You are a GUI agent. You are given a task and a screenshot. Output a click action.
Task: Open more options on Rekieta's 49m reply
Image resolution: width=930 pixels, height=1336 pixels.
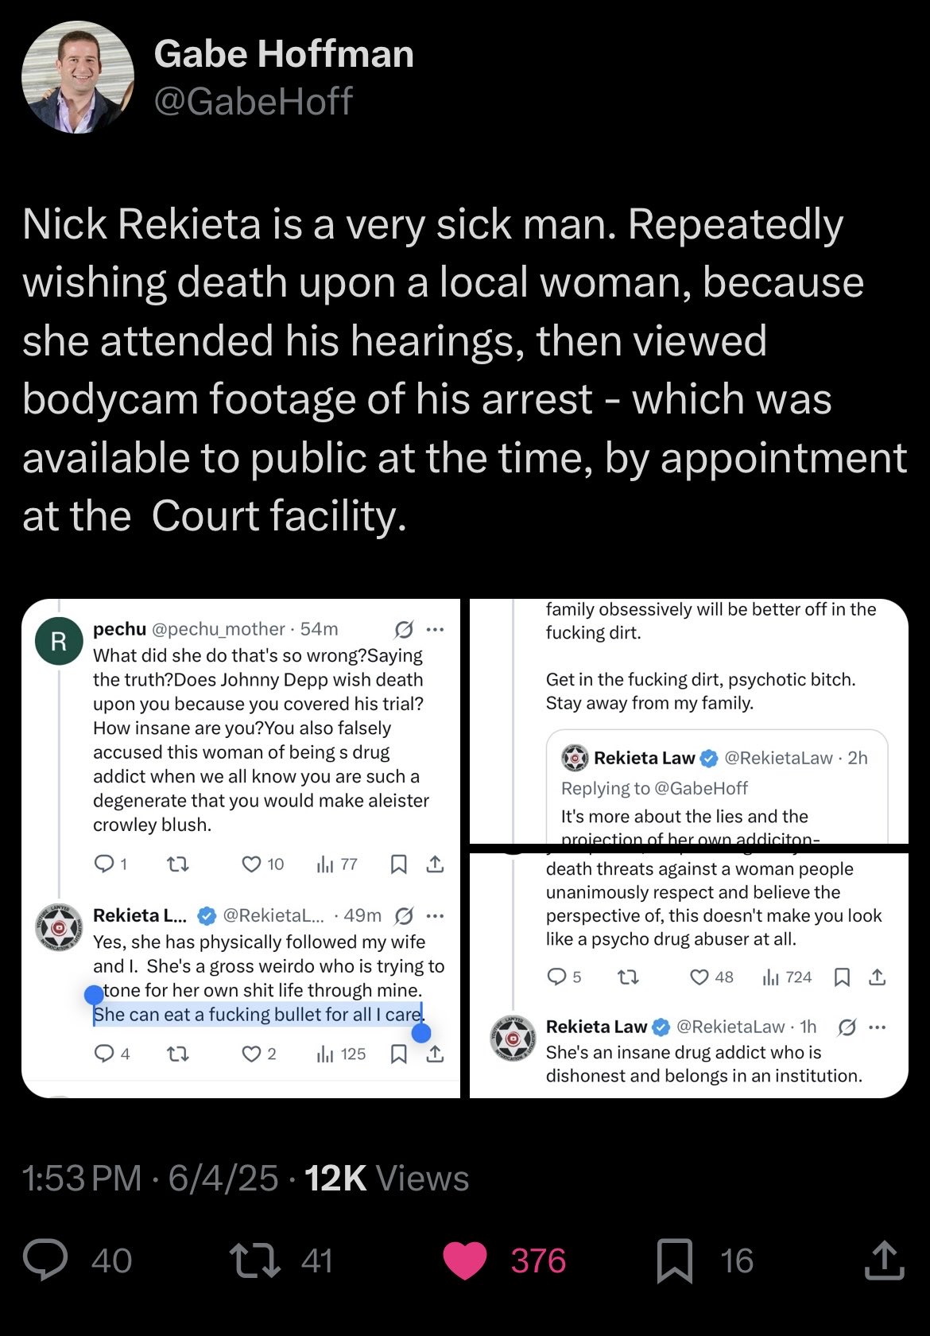(x=435, y=916)
